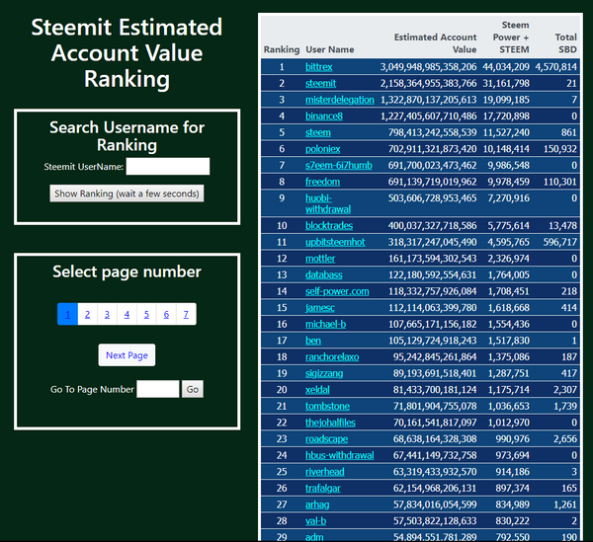Open the freedom user link
593x542 pixels.
tap(322, 182)
